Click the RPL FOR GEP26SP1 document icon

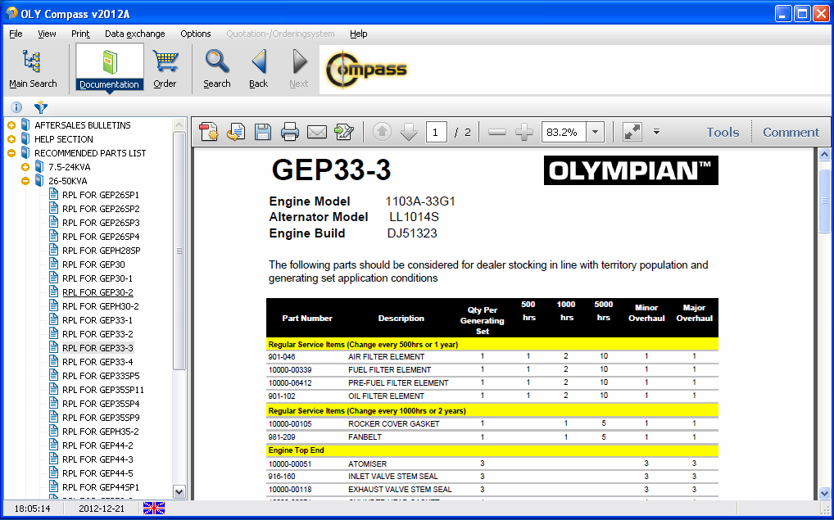(54, 194)
